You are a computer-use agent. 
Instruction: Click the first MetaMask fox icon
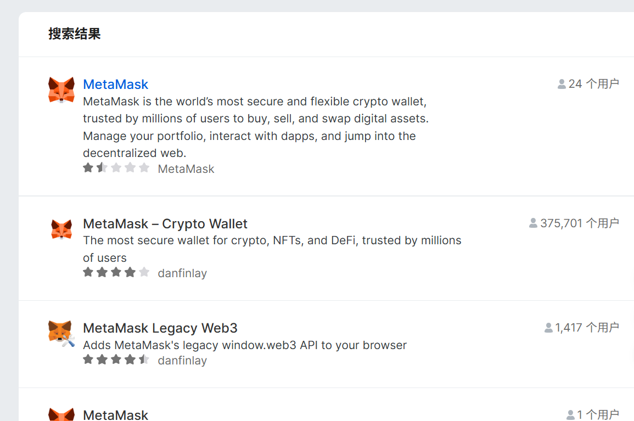pos(61,90)
